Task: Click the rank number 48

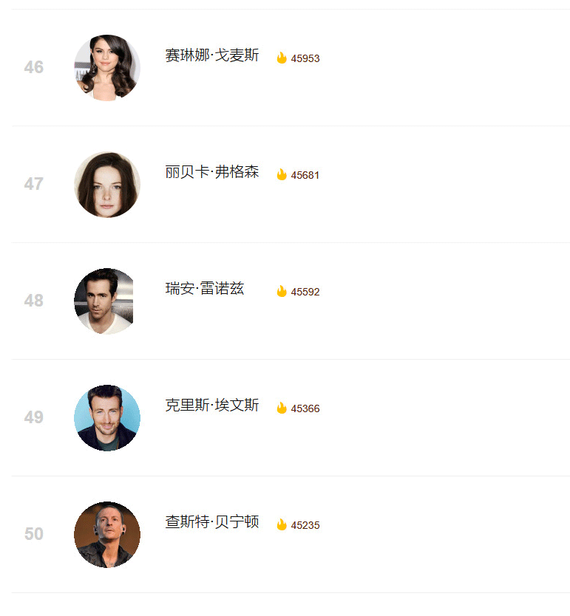Action: (34, 301)
